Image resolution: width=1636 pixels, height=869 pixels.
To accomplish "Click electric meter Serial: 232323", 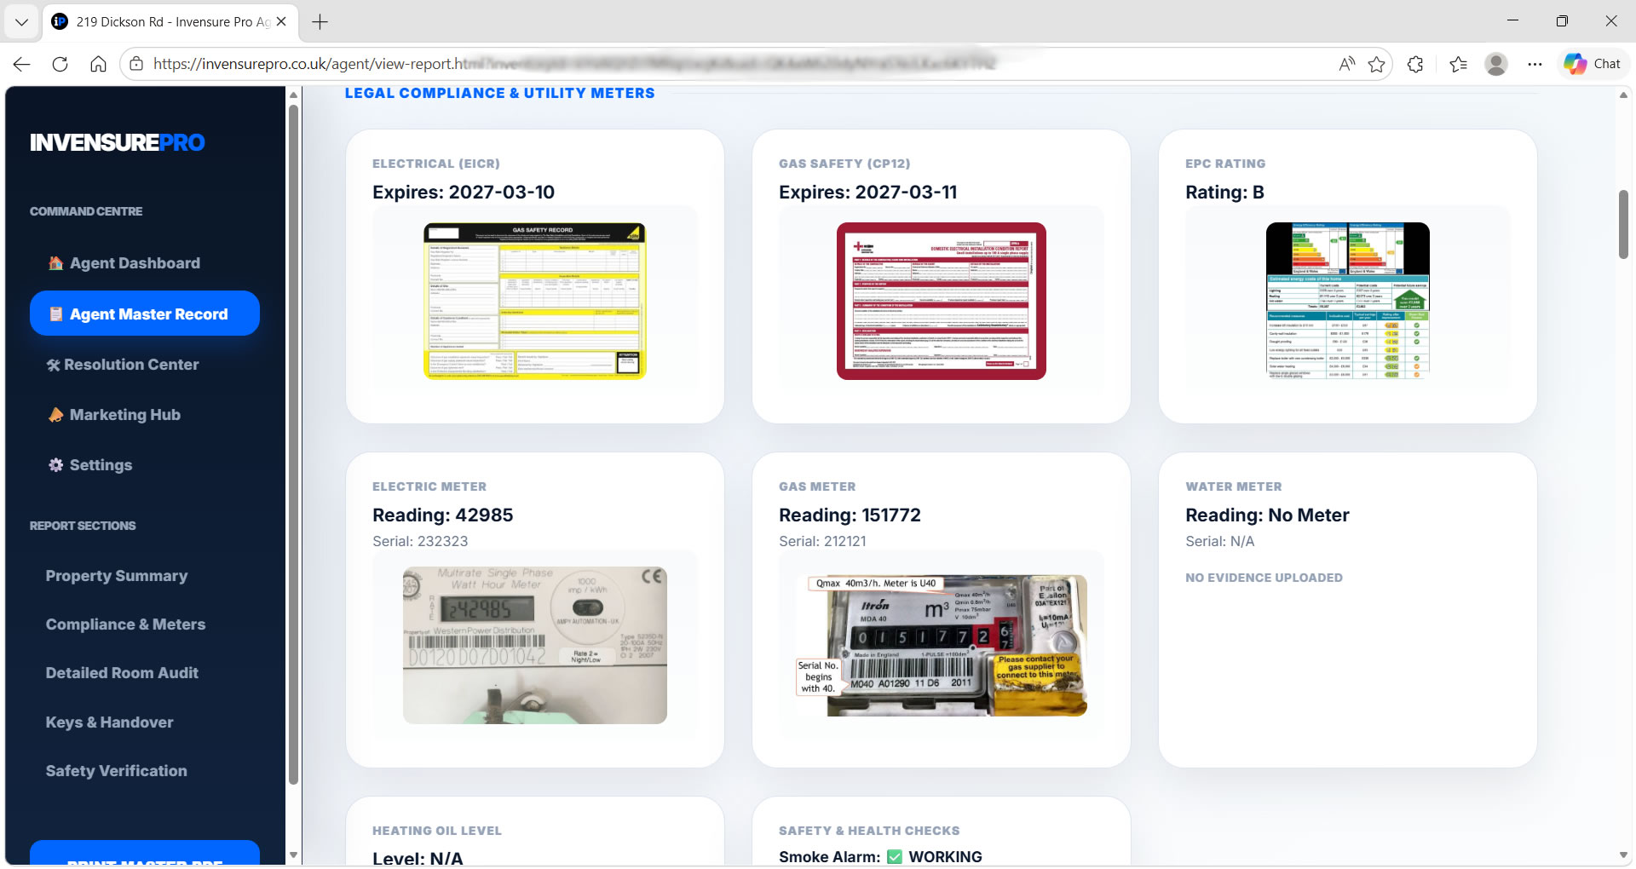I will [x=420, y=541].
